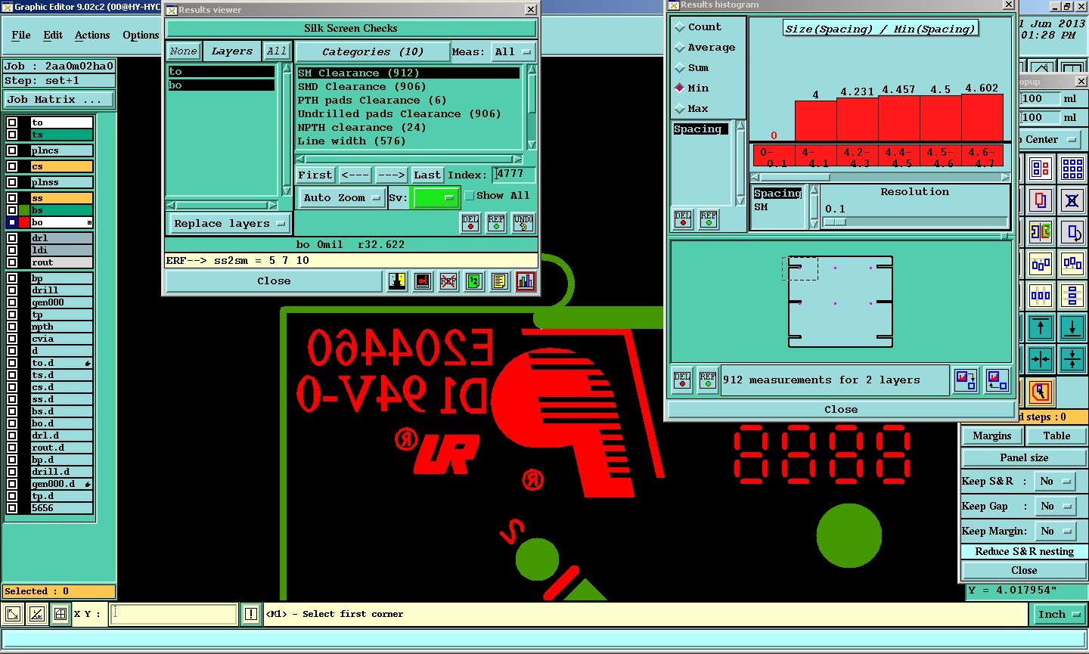Select the Max radio option
1089x654 pixels.
click(680, 109)
